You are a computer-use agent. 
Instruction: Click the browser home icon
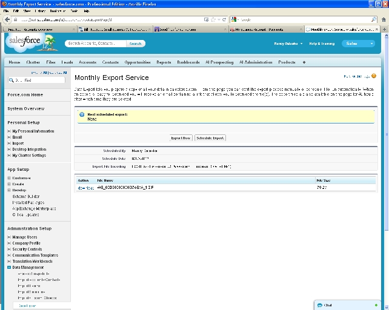coord(384,19)
